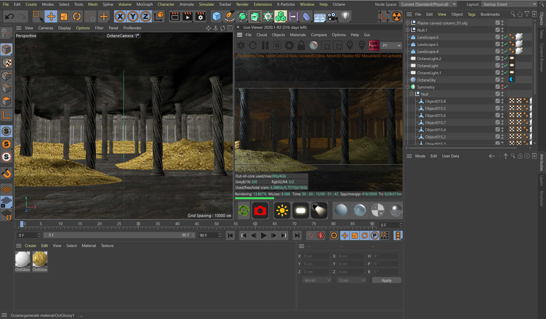
Task: Click the Render to Picture Viewer clapperboard
Action: [x=187, y=17]
